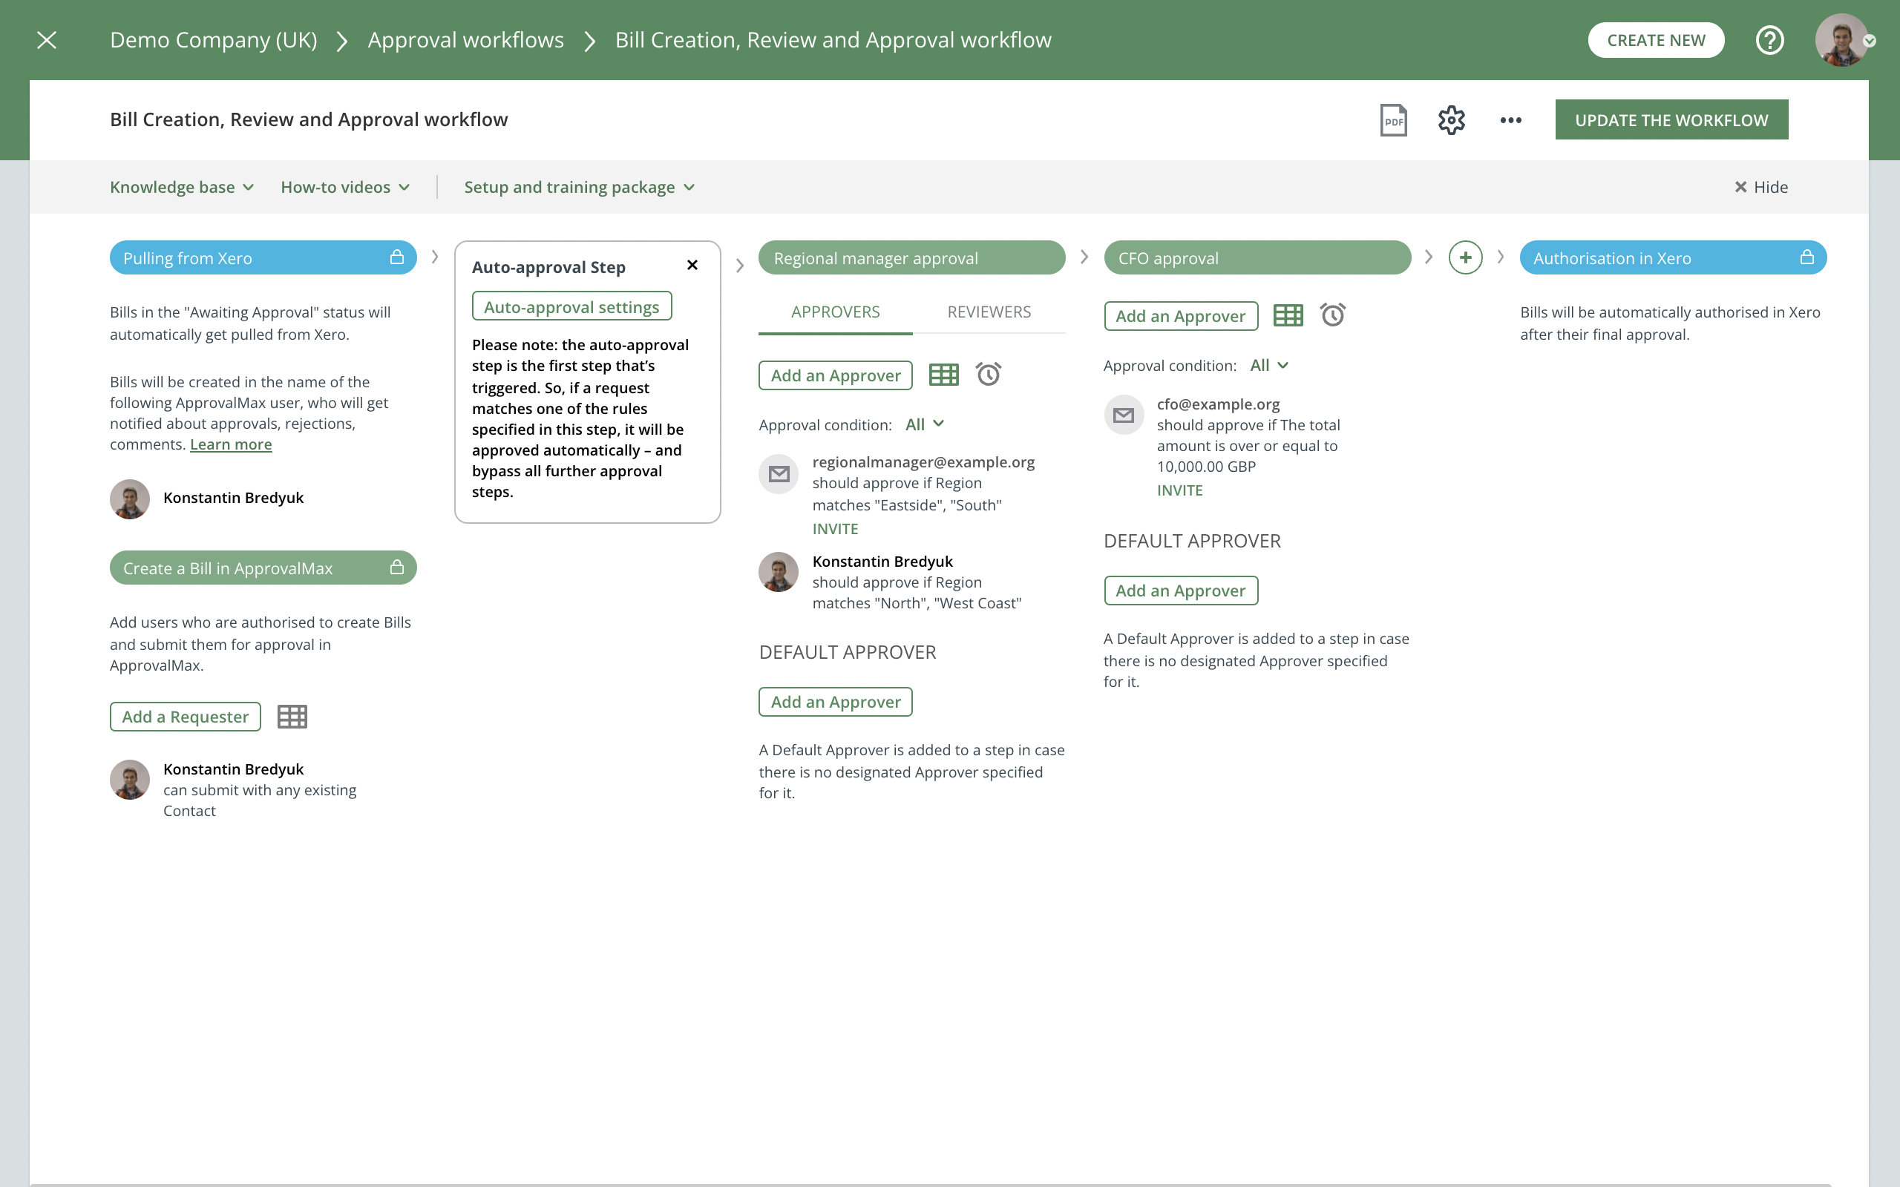Export the workflow as PDF
The image size is (1900, 1187).
(1393, 119)
